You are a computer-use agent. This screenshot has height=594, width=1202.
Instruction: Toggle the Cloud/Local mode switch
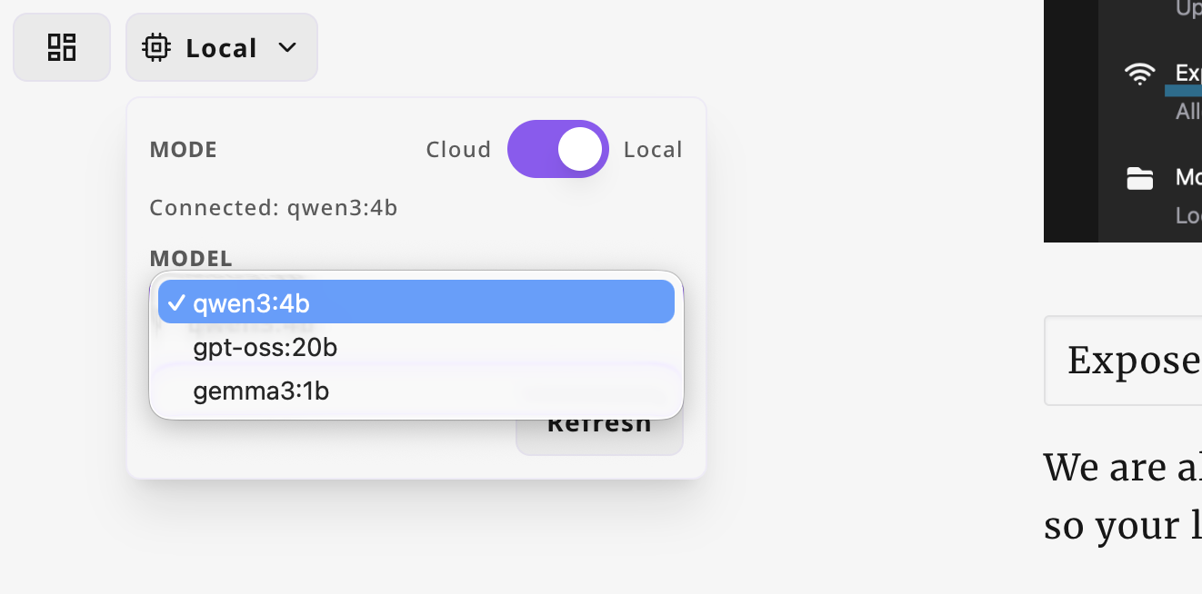coord(557,149)
